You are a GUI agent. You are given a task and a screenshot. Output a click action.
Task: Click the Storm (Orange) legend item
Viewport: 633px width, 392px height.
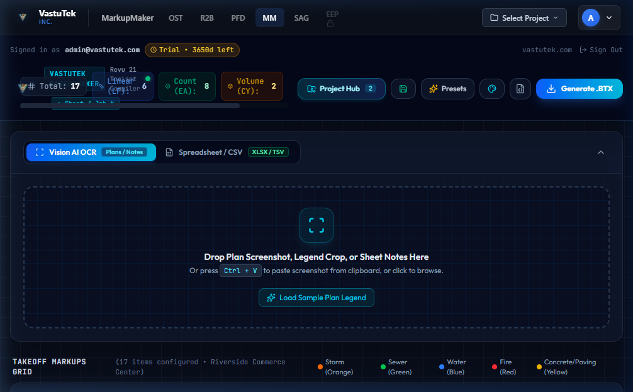(335, 367)
